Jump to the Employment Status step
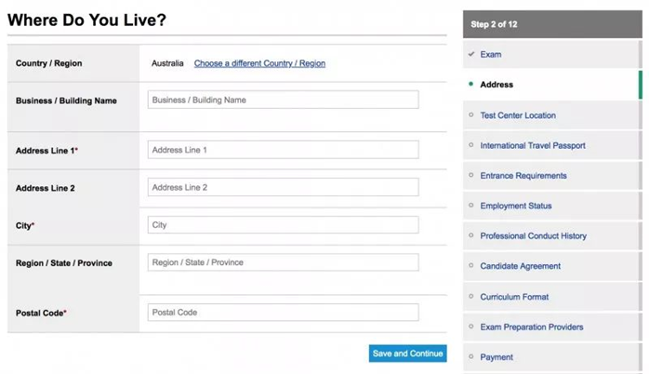 516,206
